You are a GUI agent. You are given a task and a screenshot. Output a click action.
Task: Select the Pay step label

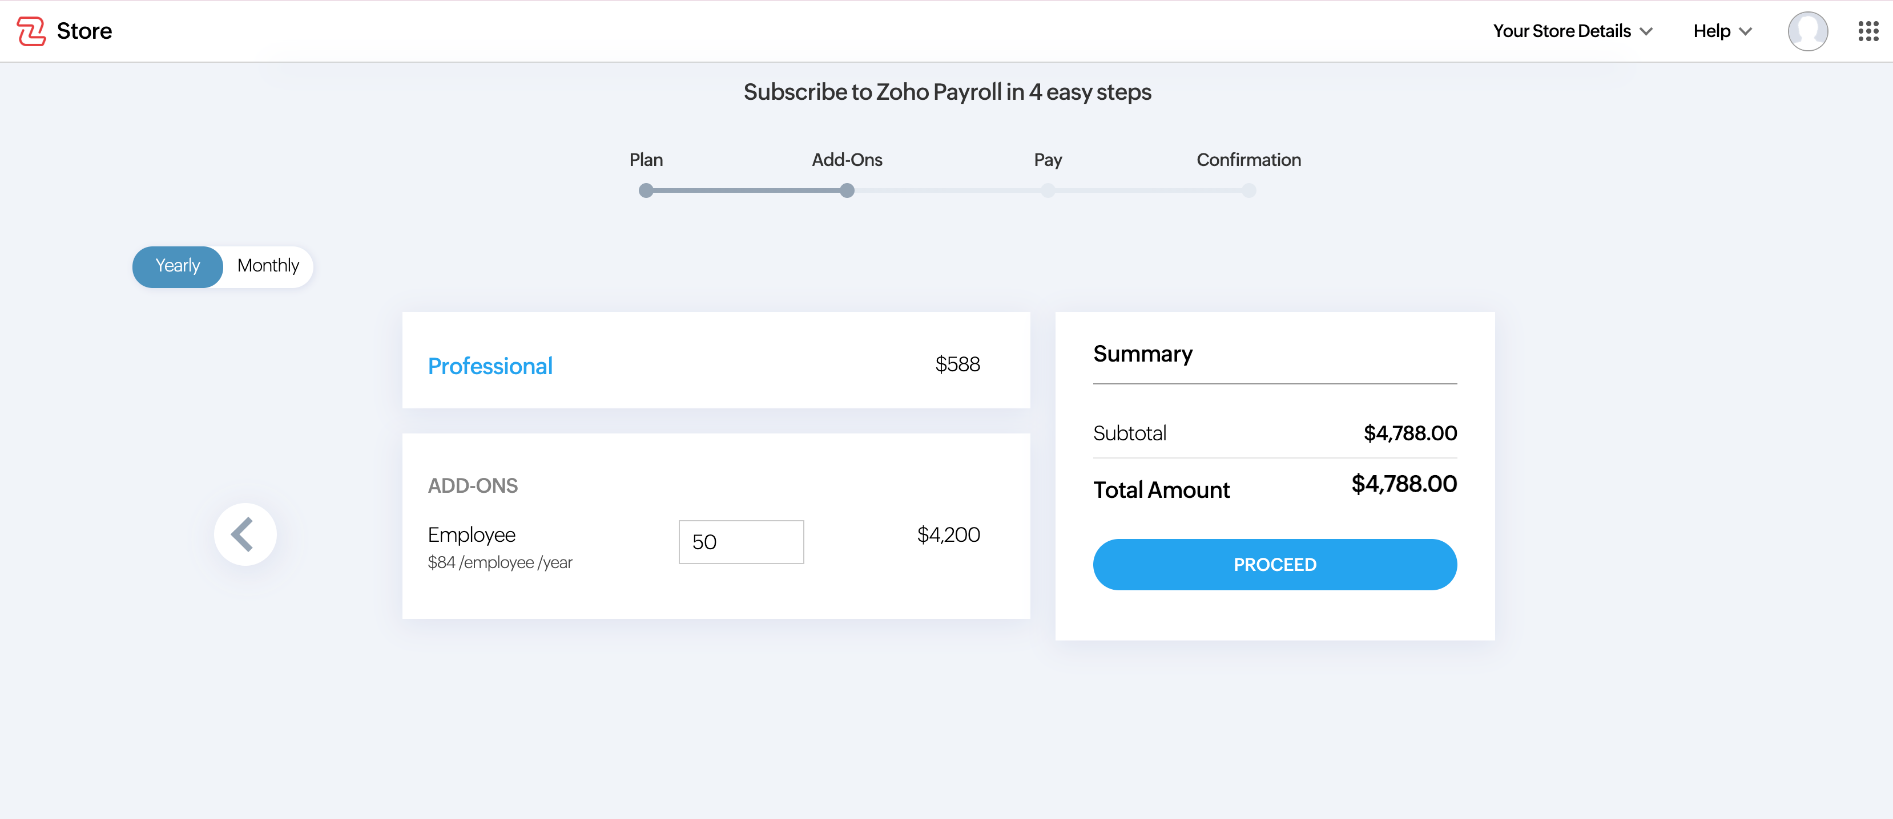pos(1047,159)
